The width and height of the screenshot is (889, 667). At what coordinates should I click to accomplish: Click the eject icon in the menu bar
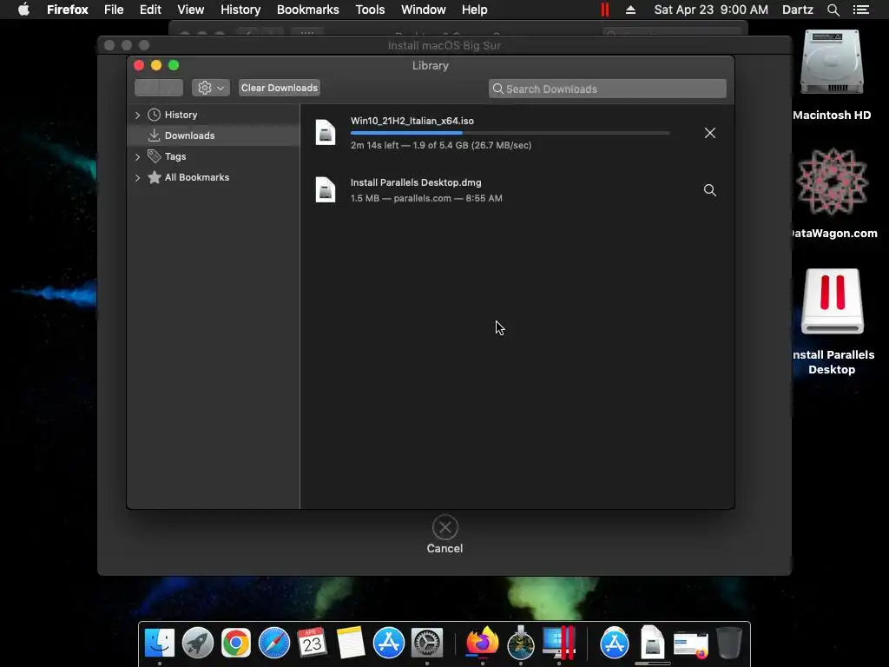pos(630,10)
